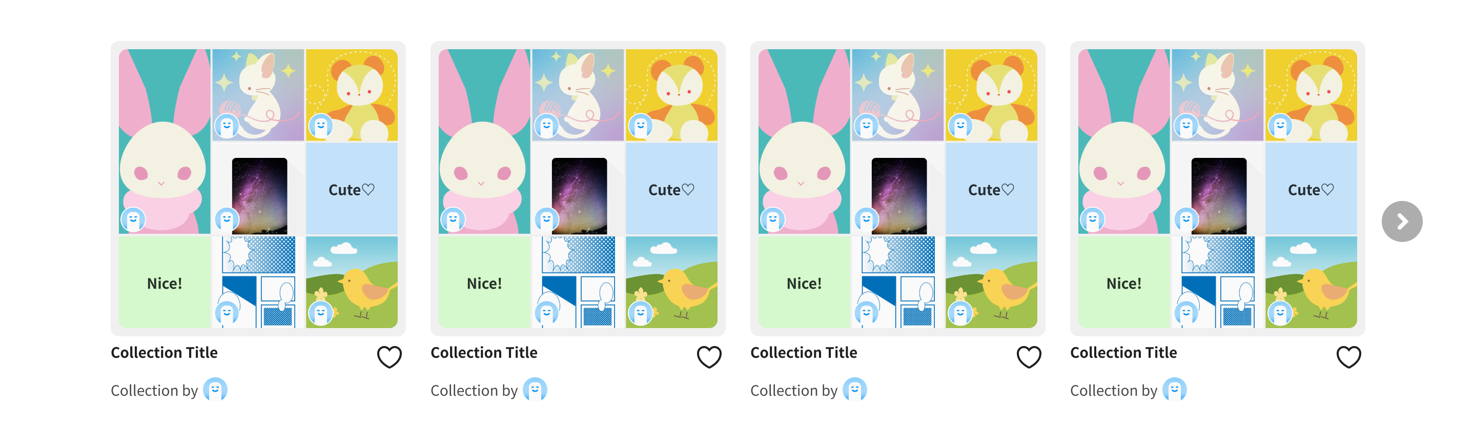Image resolution: width=1474 pixels, height=447 pixels.
Task: Select the pink bunny thumbnail in first collection
Action: [x=165, y=141]
